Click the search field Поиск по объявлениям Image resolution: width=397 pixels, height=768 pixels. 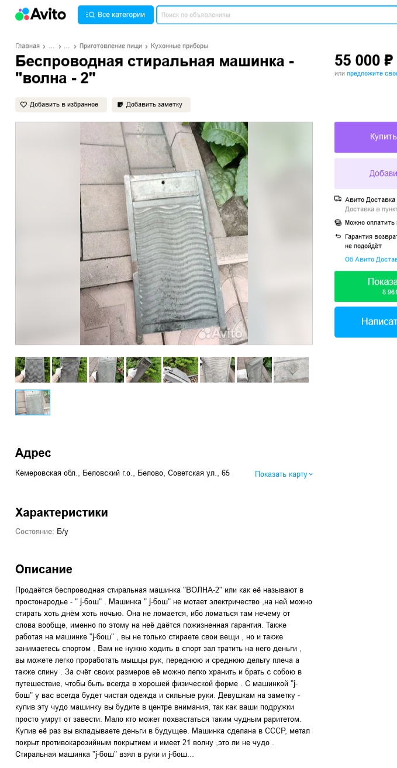click(277, 15)
